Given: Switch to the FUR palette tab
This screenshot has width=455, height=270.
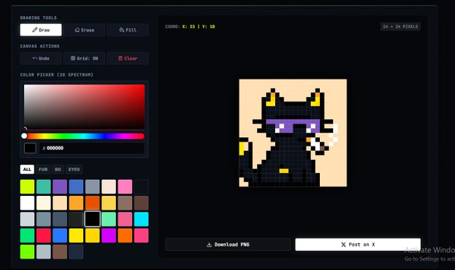Looking at the screenshot, I should coord(43,170).
